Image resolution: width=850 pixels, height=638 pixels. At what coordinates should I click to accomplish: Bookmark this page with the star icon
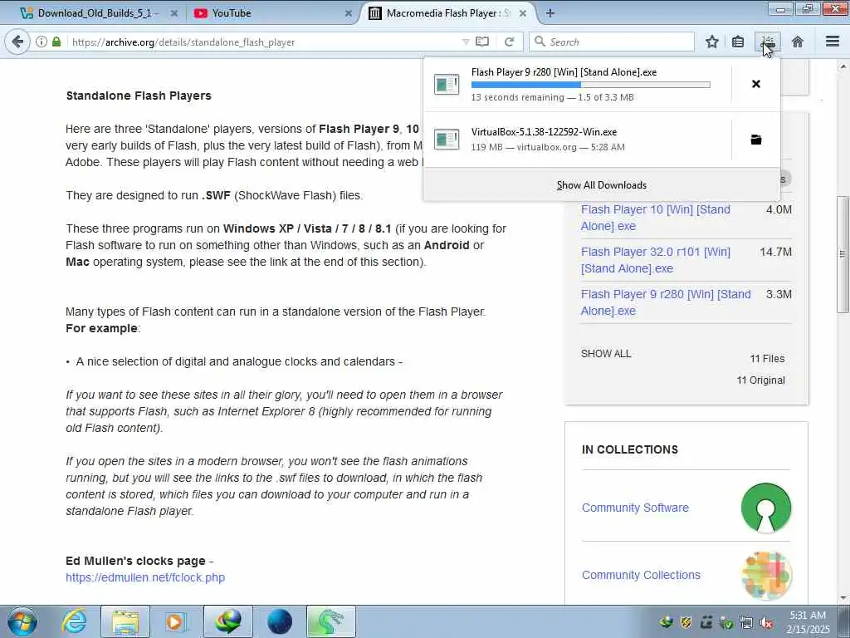point(711,42)
